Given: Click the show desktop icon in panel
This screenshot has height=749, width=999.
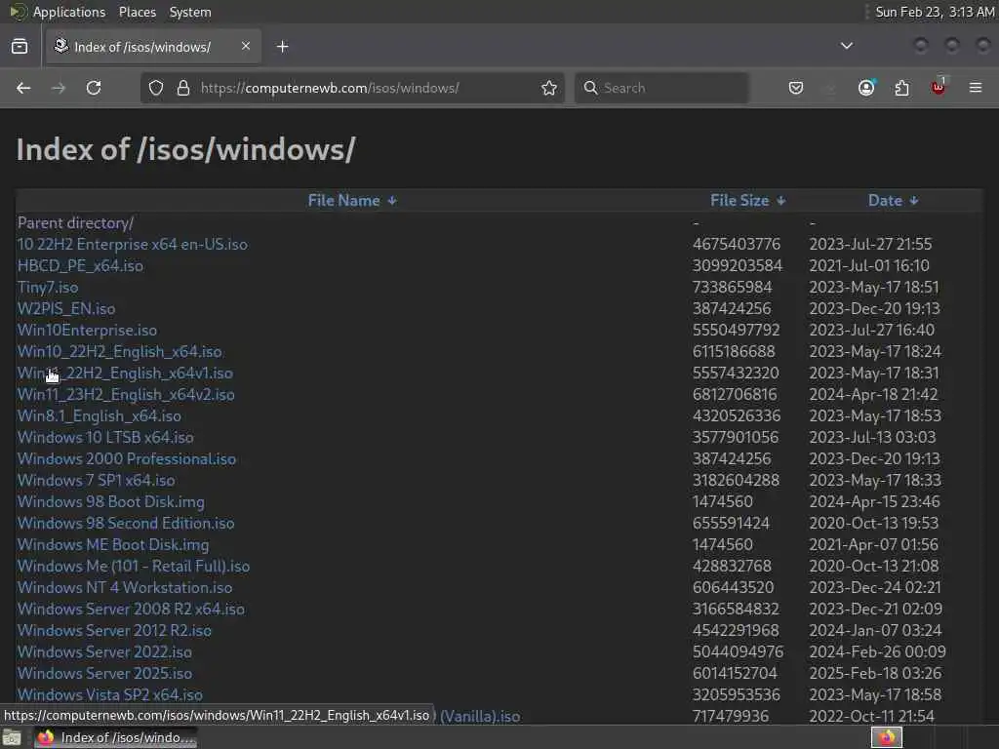Looking at the screenshot, I should pos(12,738).
